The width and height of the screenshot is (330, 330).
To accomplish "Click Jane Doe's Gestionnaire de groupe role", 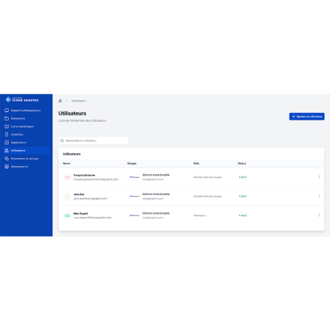I will coord(207,197).
